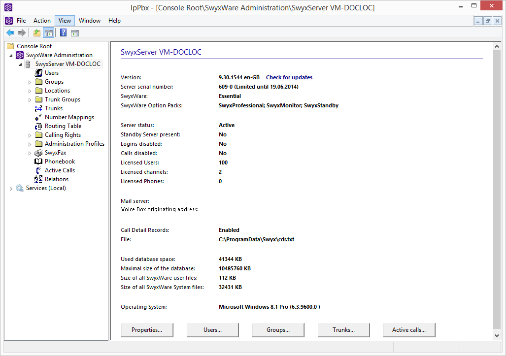Collapse the SwyxWare Administration node
506x356 pixels.
11,56
